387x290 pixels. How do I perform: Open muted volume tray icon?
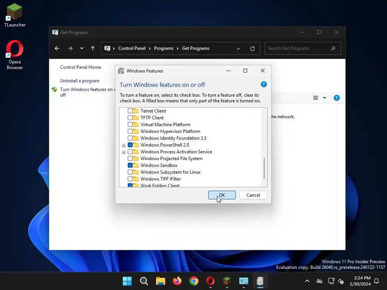[341, 281]
